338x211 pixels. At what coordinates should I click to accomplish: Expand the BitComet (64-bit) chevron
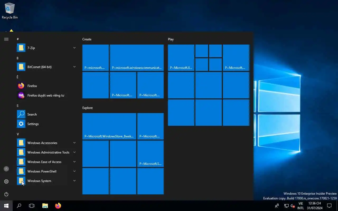[74, 67]
